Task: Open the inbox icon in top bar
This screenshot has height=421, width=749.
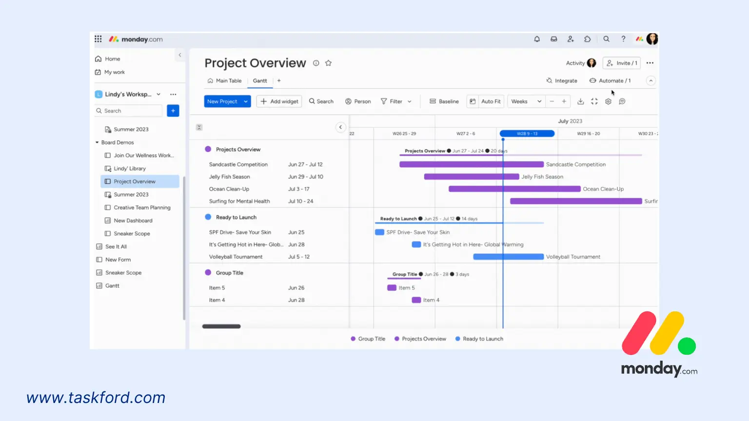Action: (554, 39)
